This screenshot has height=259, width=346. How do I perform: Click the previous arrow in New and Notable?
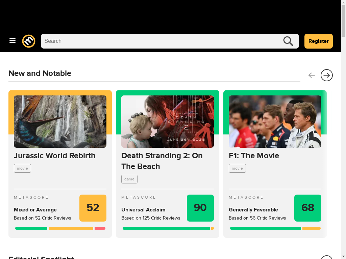click(312, 75)
